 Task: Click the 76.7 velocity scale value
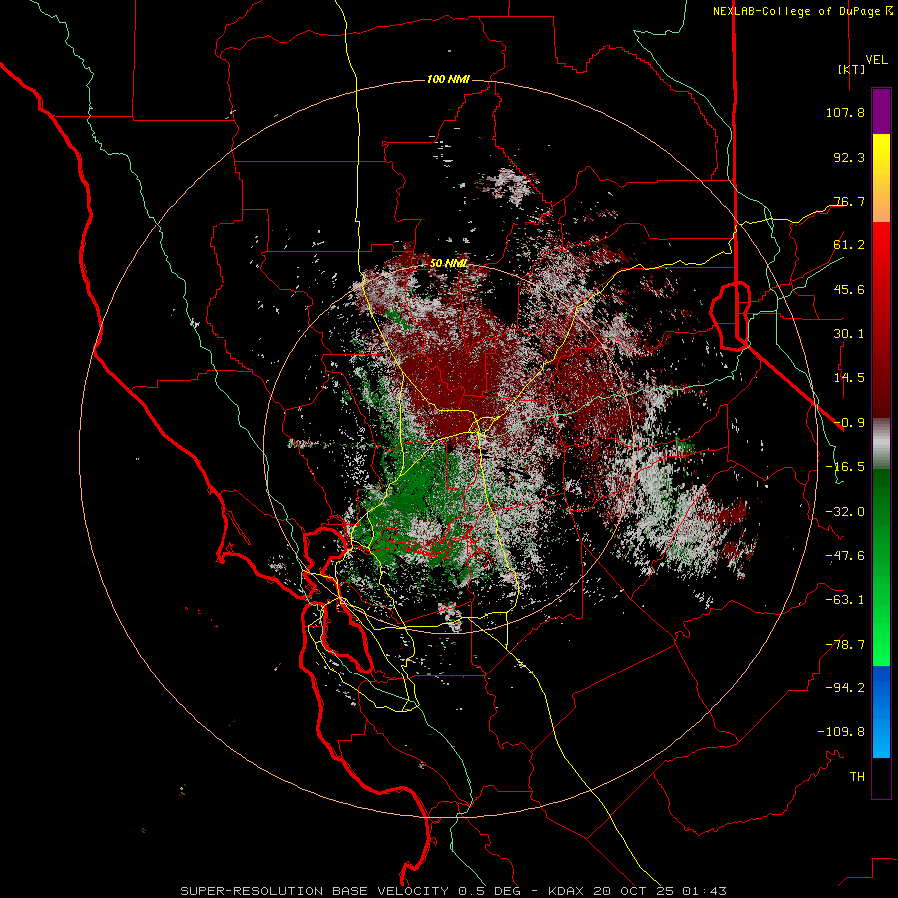coord(849,201)
